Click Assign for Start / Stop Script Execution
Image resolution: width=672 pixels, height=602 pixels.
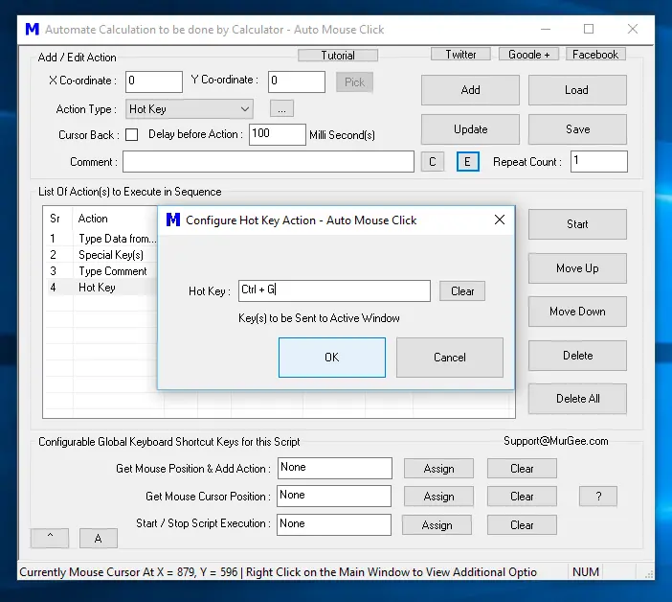[437, 525]
